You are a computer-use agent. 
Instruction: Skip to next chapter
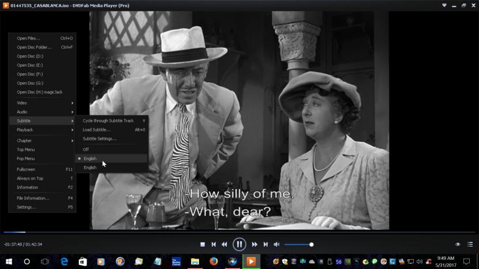tap(265, 244)
